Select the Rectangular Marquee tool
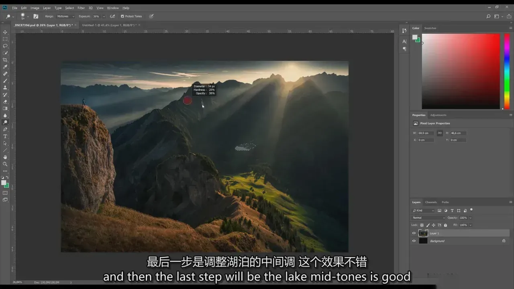This screenshot has width=514, height=289. (5, 39)
